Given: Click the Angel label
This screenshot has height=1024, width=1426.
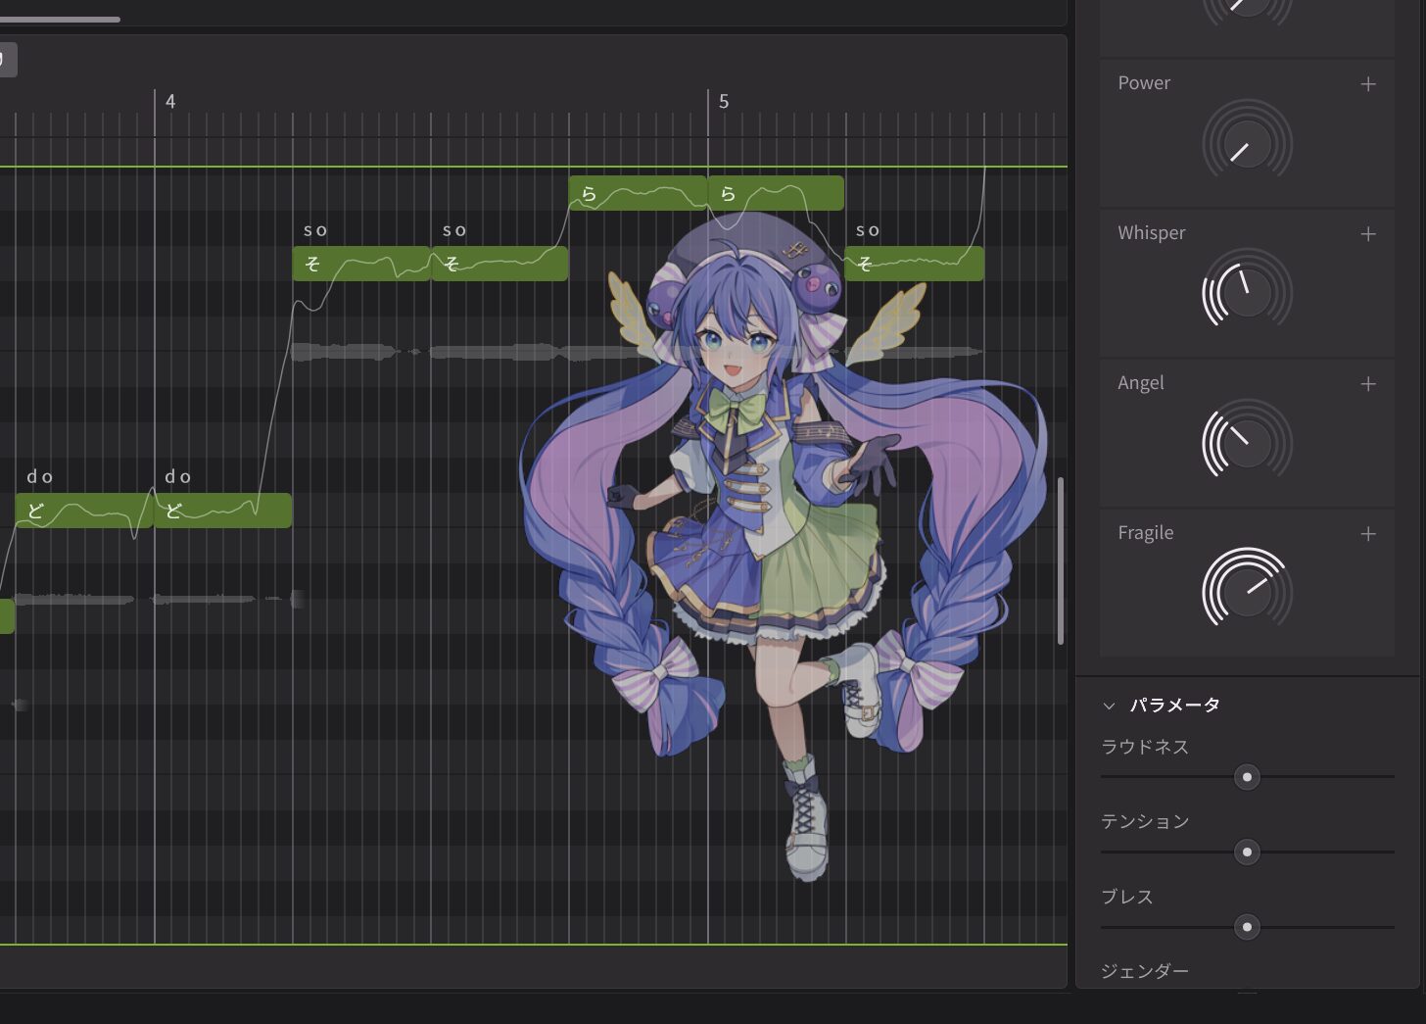Looking at the screenshot, I should (x=1141, y=383).
